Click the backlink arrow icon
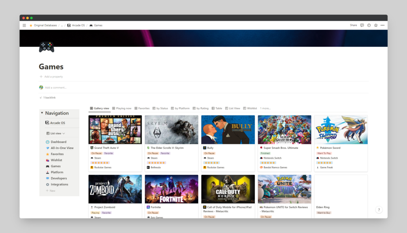Image resolution: width=407 pixels, height=233 pixels. coord(41,98)
